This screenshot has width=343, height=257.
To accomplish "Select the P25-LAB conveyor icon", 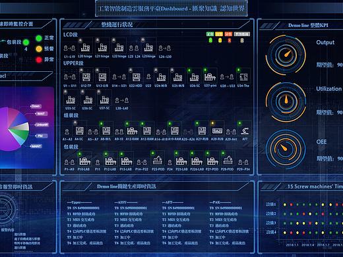I will tap(181, 161).
